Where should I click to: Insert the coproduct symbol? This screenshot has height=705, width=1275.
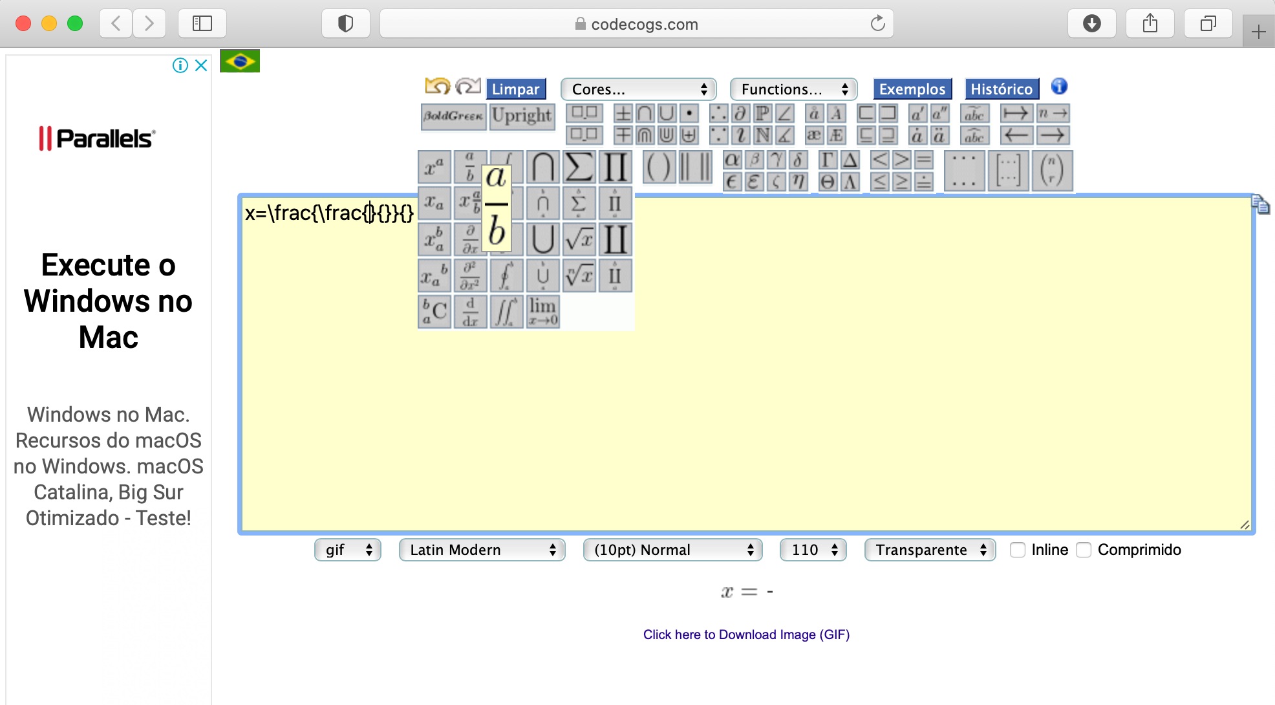click(x=615, y=240)
